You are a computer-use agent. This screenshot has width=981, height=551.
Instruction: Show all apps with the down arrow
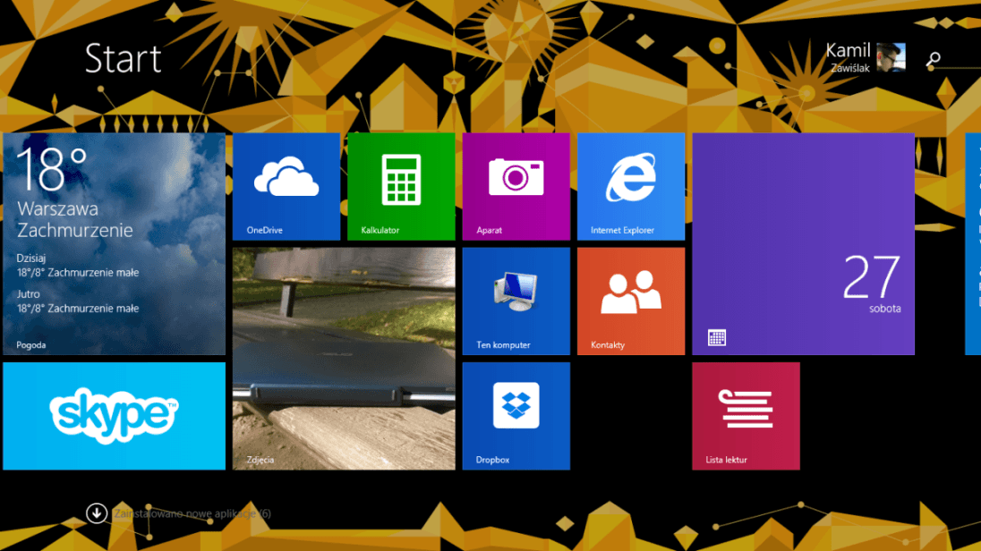tap(97, 513)
